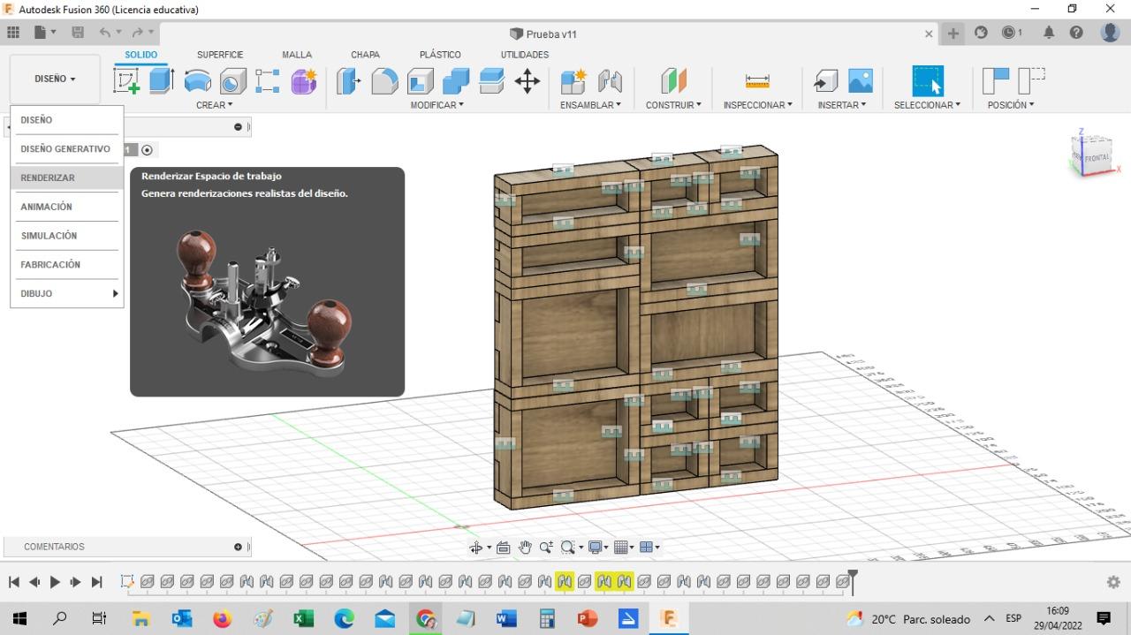Screen dimensions: 1131x635
Task: Expand the Dibujo submenu arrow
Action: tap(115, 293)
